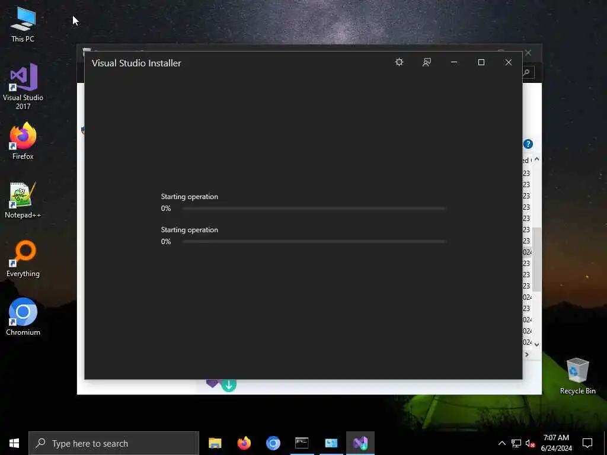This screenshot has width=607, height=455.
Task: Click the first 'Starting operation' label
Action: (x=189, y=197)
